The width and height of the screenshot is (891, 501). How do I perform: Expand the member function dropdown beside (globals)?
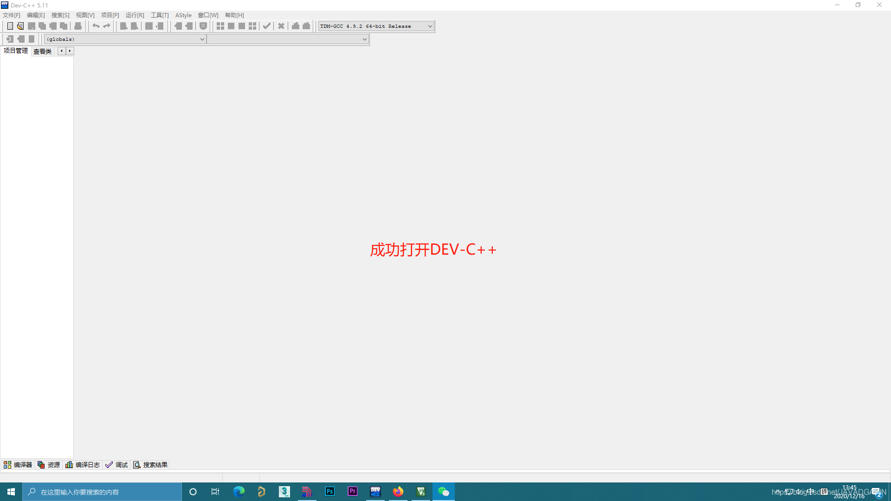point(364,39)
